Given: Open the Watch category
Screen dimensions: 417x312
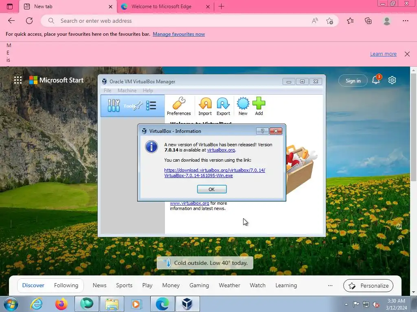Looking at the screenshot, I should (x=257, y=285).
